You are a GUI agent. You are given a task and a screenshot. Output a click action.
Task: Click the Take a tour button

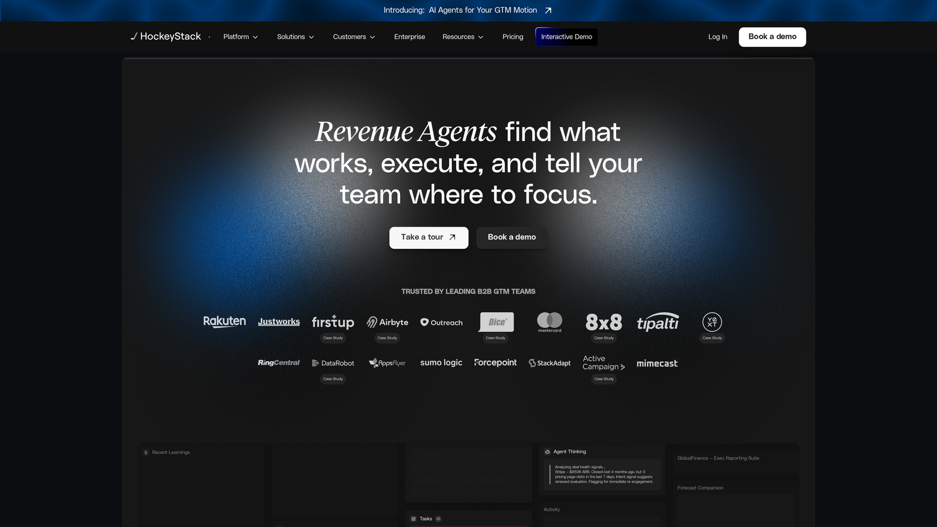click(428, 237)
